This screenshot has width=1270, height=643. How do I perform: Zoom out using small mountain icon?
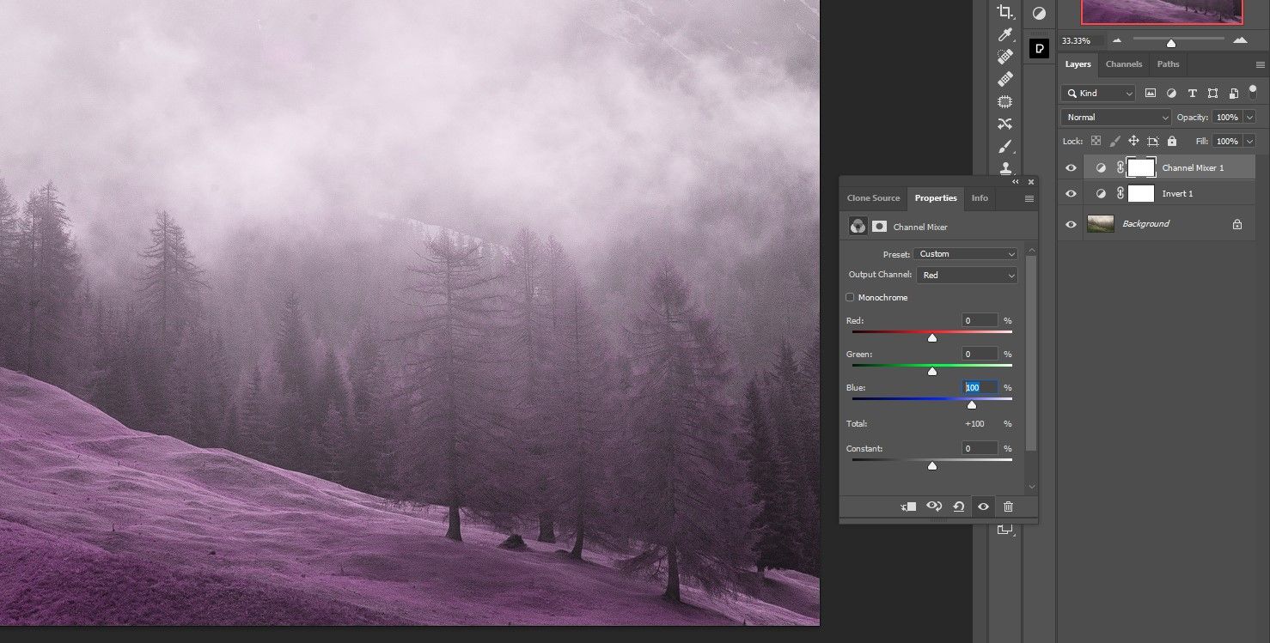pos(1117,40)
